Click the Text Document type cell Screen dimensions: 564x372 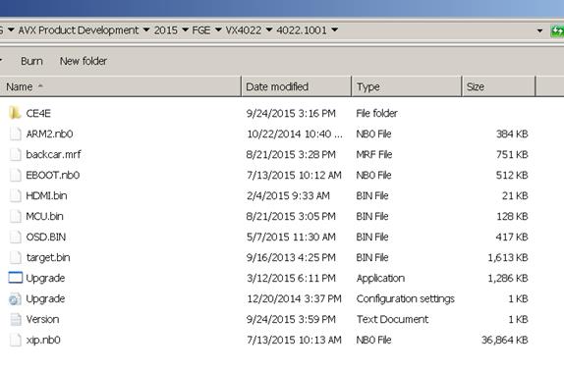tap(392, 320)
